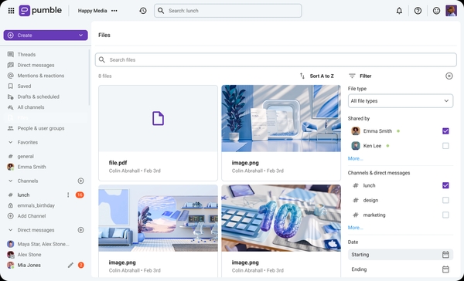
Task: Open the Starting date calendar icon
Action: tap(445, 255)
